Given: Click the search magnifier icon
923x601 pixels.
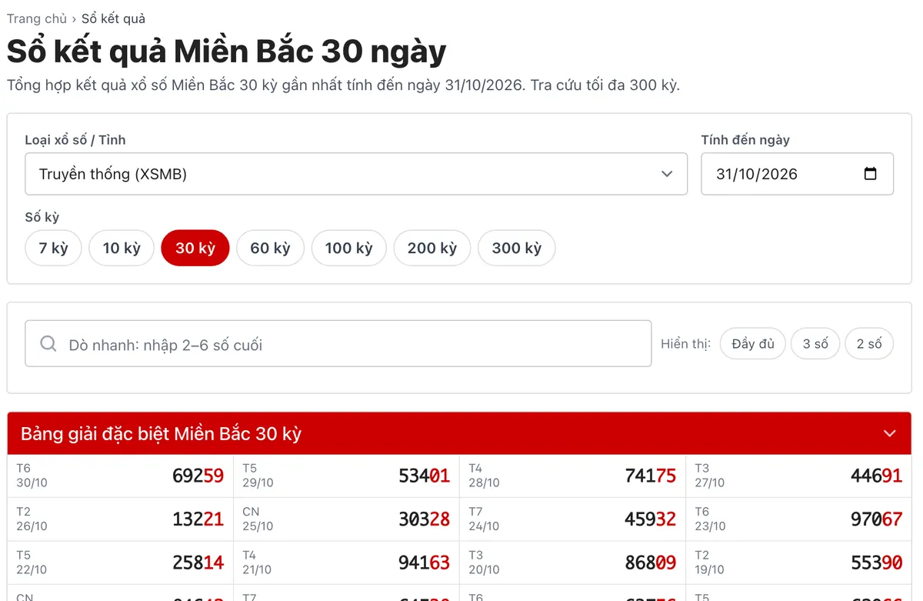Looking at the screenshot, I should tap(48, 344).
